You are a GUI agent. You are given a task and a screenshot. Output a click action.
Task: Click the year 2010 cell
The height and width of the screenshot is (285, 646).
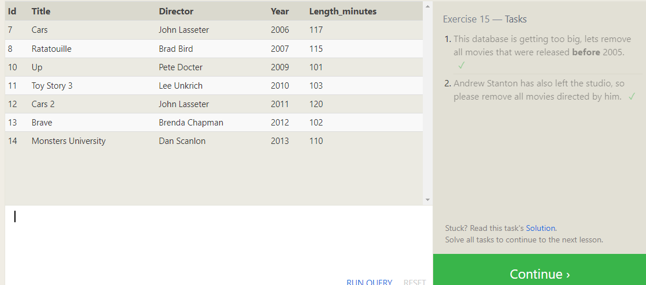pyautogui.click(x=280, y=86)
